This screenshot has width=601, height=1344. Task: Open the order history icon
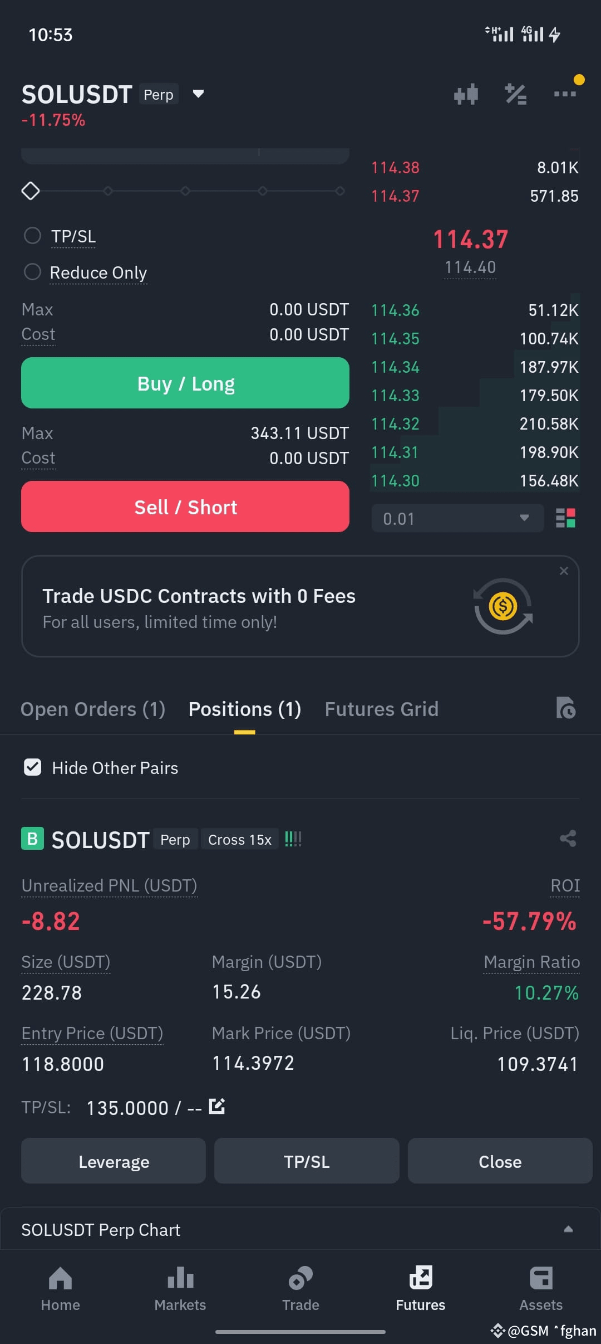[566, 708]
